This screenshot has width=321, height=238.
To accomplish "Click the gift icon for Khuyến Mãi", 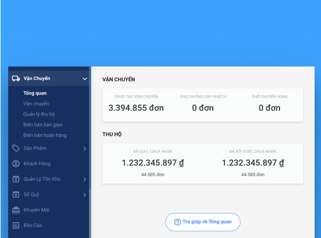I will click(x=16, y=210).
